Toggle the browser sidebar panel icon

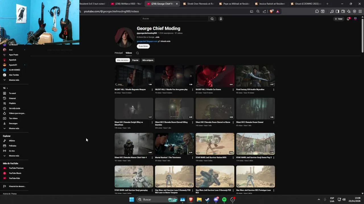click(337, 11)
